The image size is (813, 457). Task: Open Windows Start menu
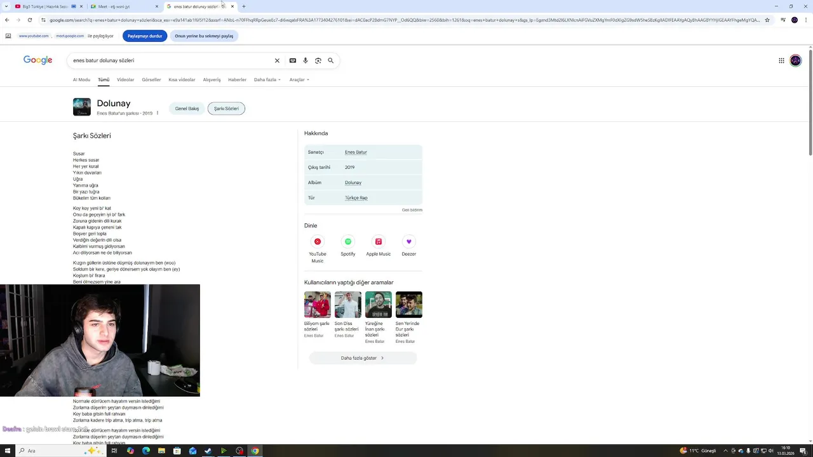pos(8,451)
